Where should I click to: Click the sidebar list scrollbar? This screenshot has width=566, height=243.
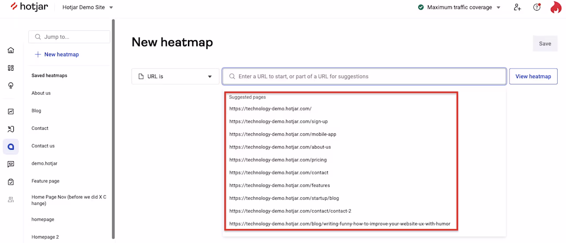coord(114,128)
